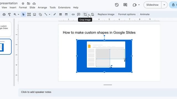Open Slideshow options dropdown arrow
Screen dimensions: 177x99
164,5
